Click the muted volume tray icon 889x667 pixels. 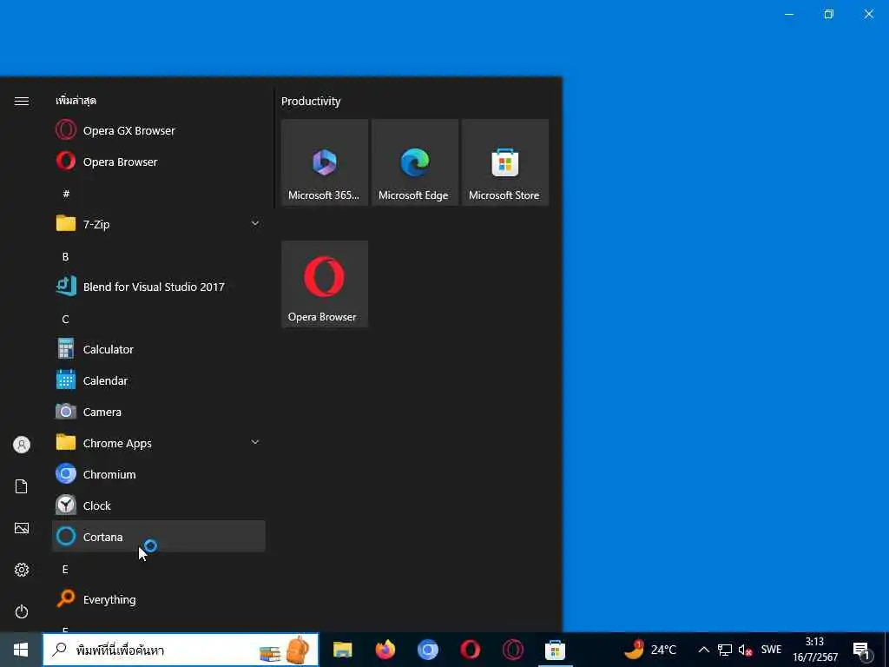(746, 650)
